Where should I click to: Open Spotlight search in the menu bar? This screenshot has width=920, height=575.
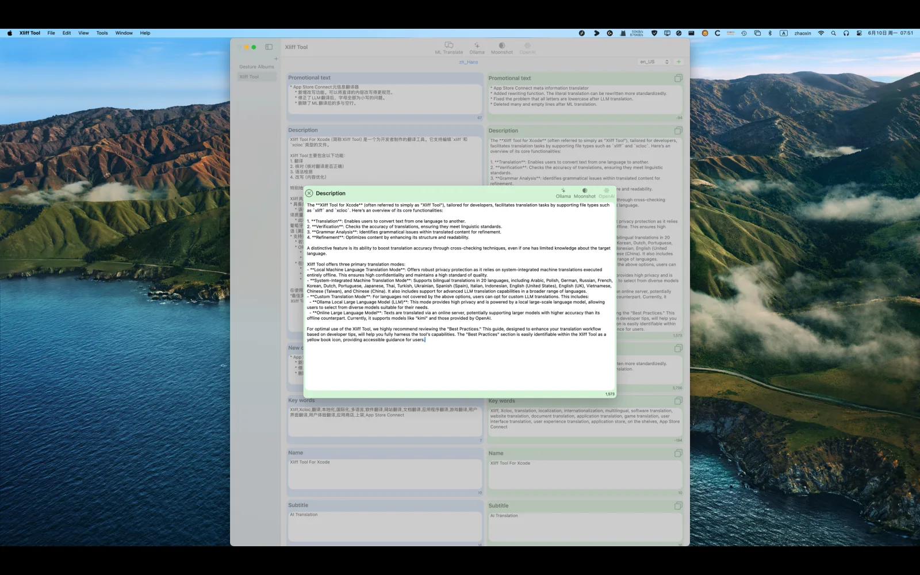[x=833, y=33]
